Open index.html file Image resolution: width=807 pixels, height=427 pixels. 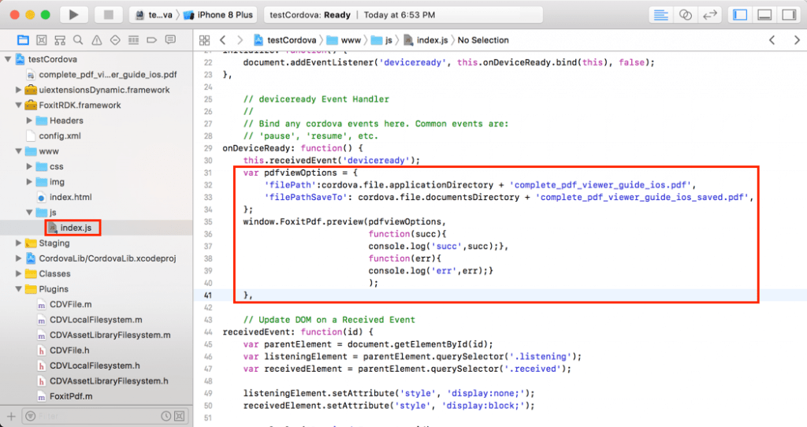pyautogui.click(x=65, y=197)
